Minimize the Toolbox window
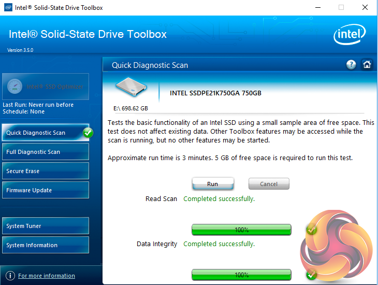 [318, 7]
